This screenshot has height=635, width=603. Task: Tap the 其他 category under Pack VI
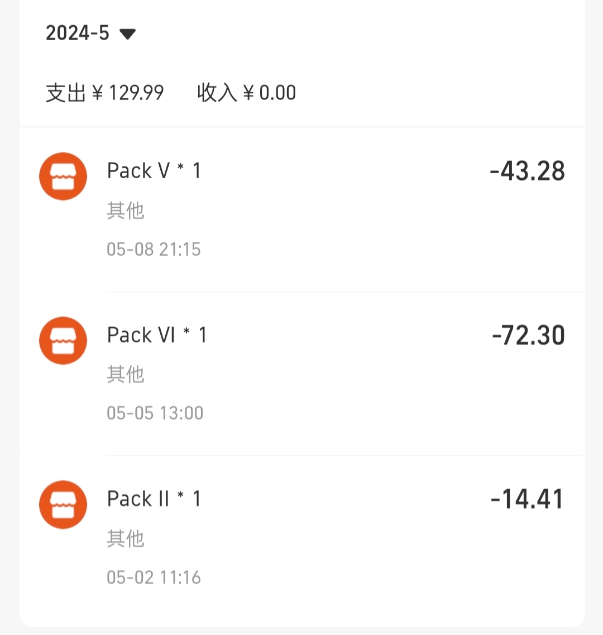coord(126,374)
